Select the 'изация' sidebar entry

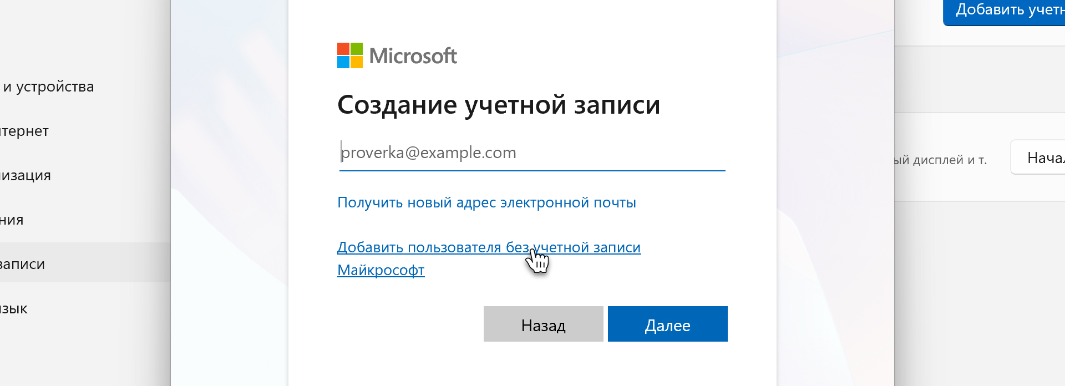pyautogui.click(x=26, y=176)
